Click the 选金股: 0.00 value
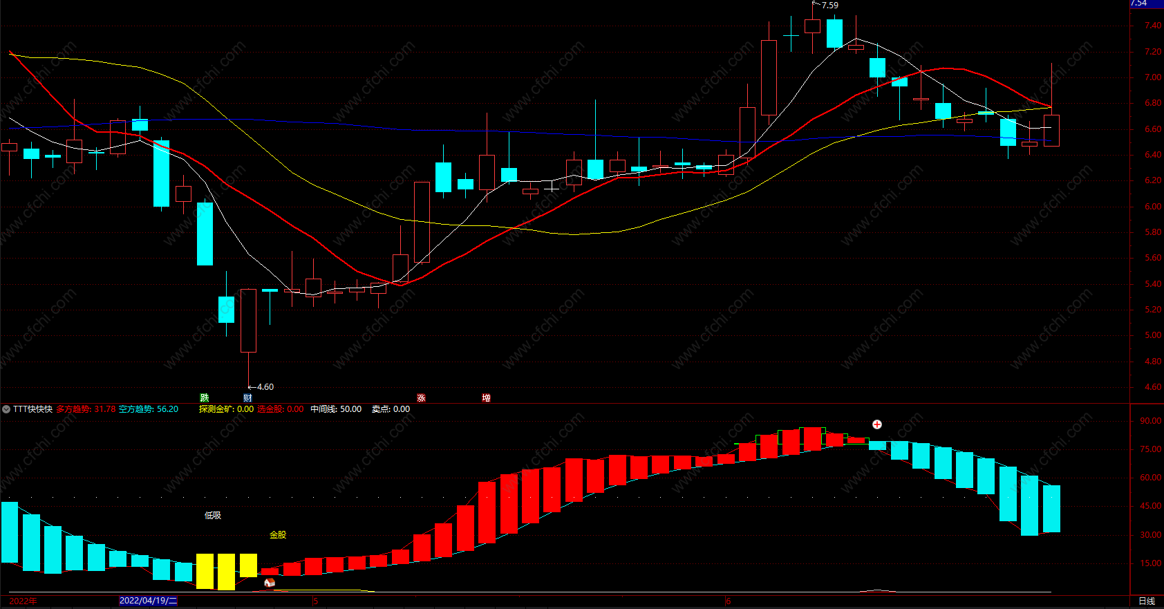 click(281, 409)
